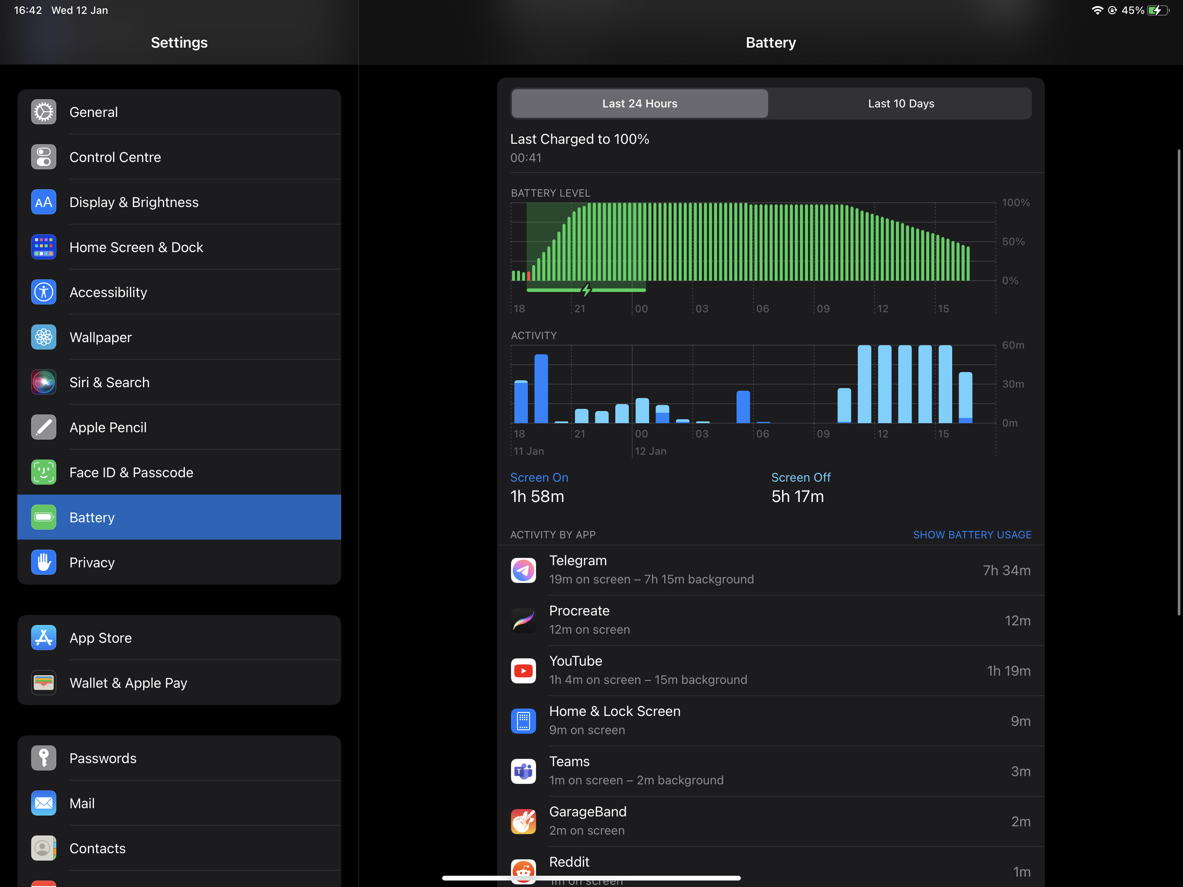Screen dimensions: 1183x887
Task: Click the right-edge scroll indicator
Action: point(1178,382)
